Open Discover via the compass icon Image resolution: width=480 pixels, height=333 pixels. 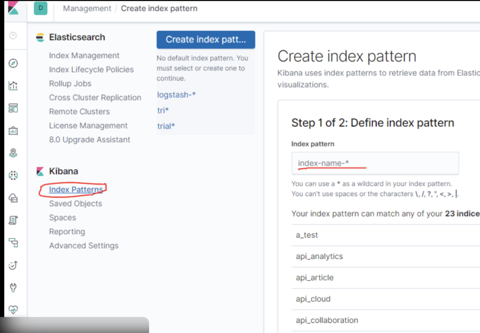[x=13, y=63]
